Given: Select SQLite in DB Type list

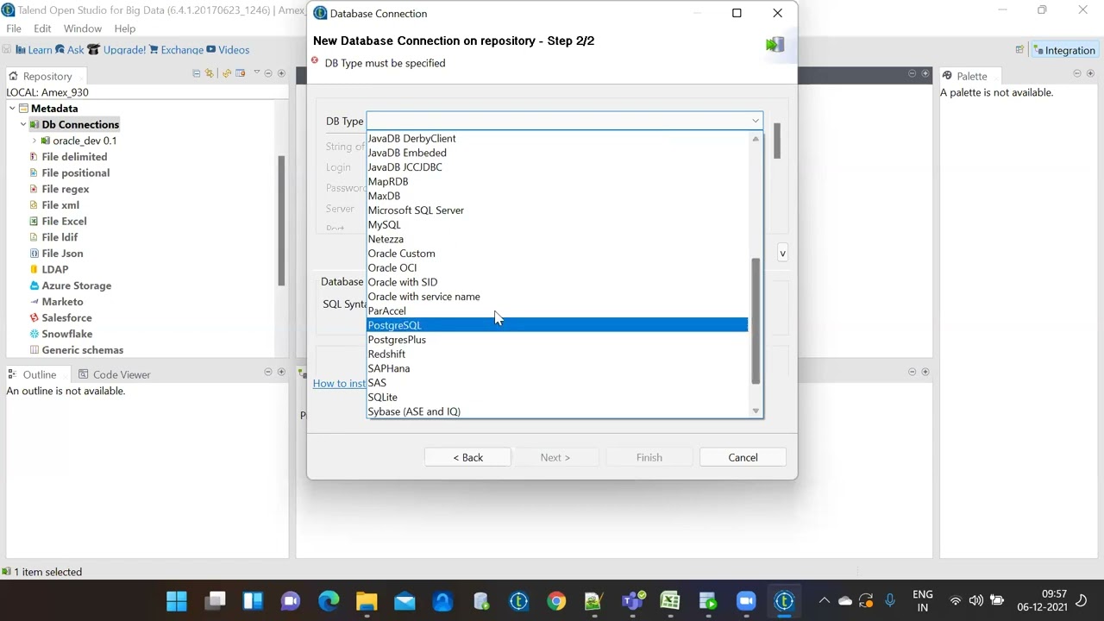Looking at the screenshot, I should click(x=557, y=397).
